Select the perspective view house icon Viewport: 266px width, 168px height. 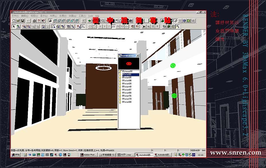pos(50,21)
